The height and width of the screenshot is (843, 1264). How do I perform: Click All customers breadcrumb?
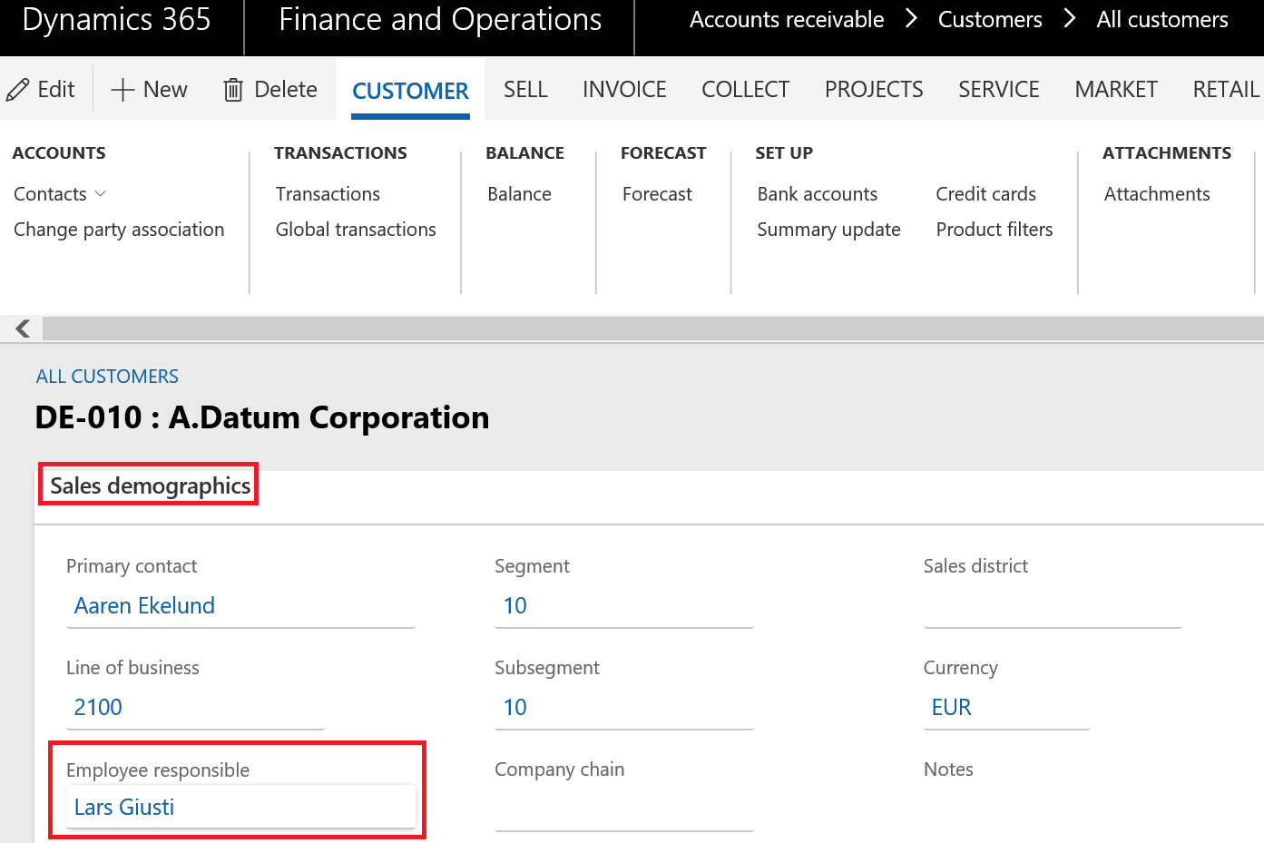click(1162, 19)
